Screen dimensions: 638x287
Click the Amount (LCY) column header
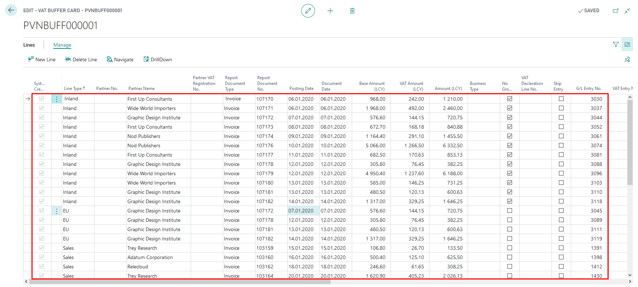pos(448,89)
